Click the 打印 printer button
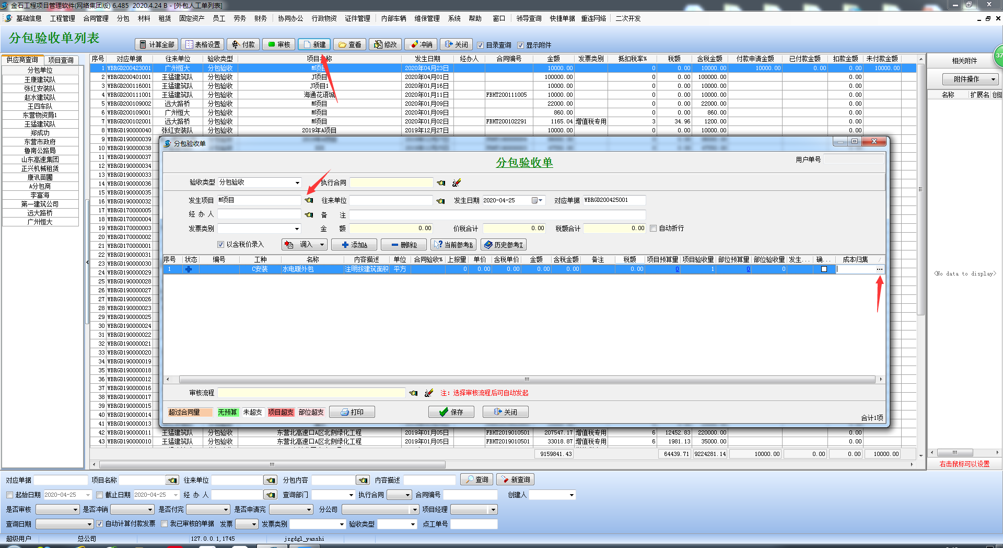The width and height of the screenshot is (1003, 548). click(x=352, y=412)
